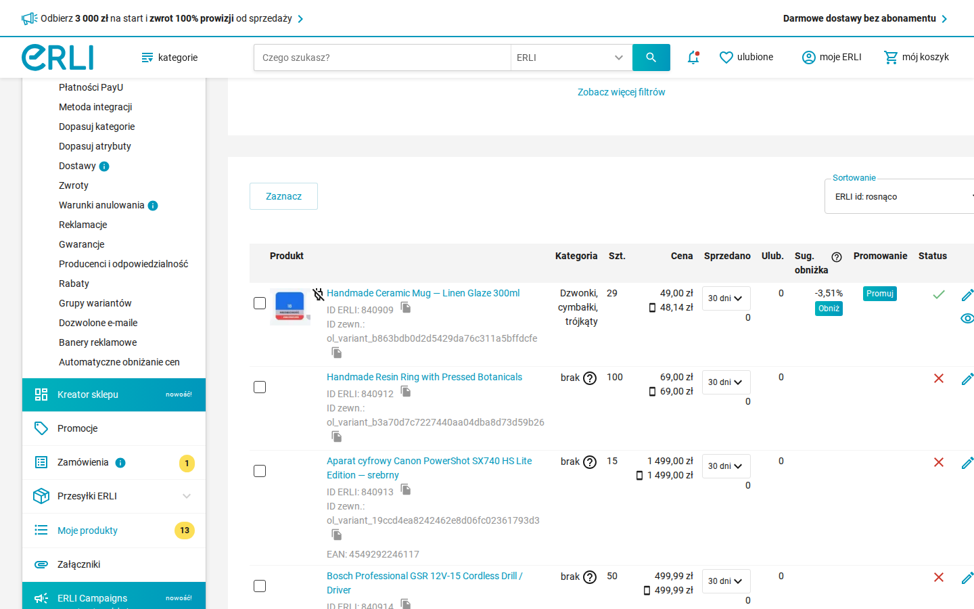The height and width of the screenshot is (609, 974).
Task: Click info icon next to Dostawy
Action: (x=104, y=166)
